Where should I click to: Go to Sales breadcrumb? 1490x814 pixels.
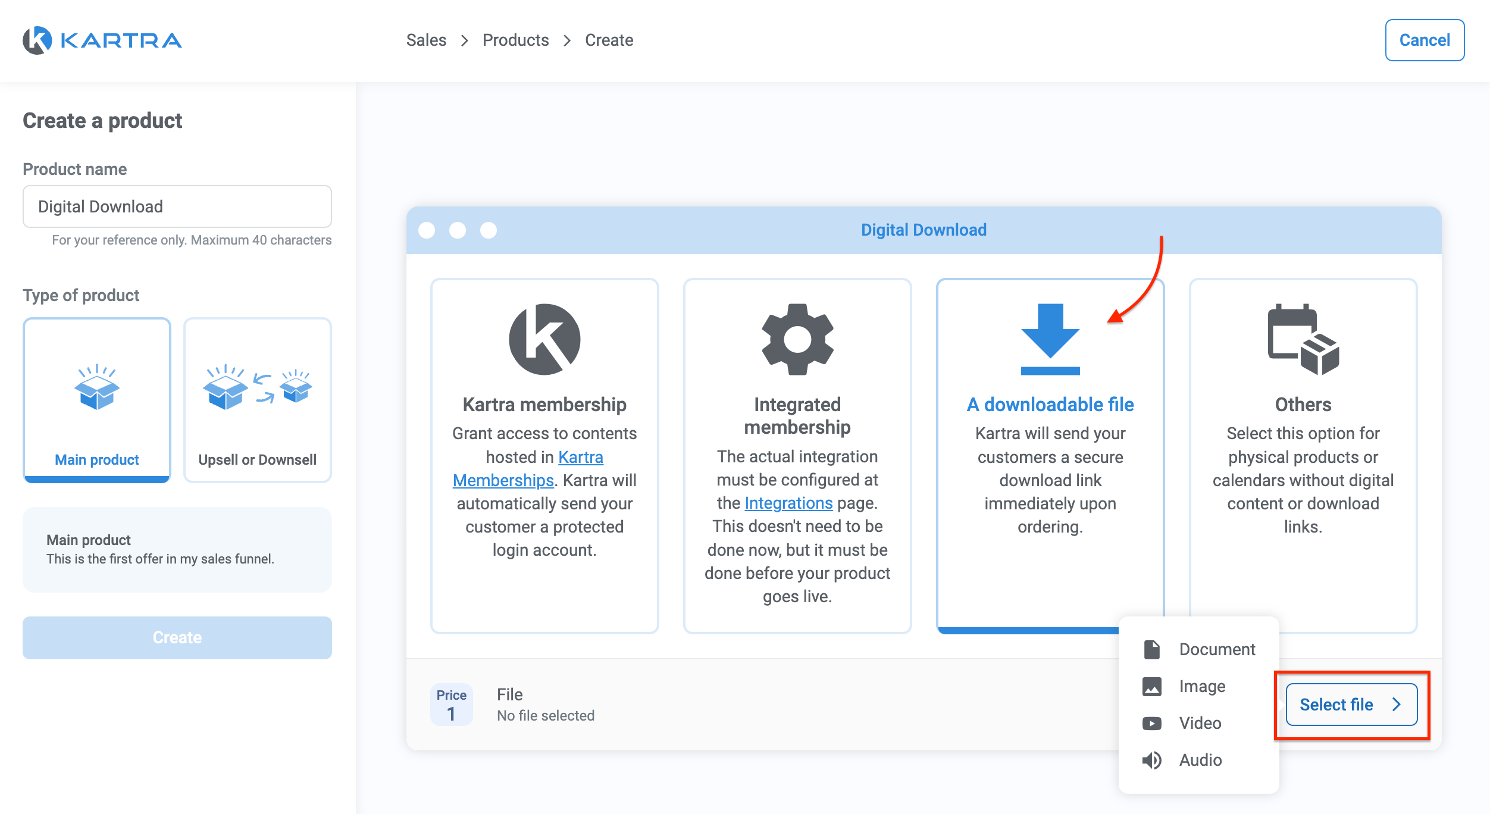pyautogui.click(x=426, y=40)
